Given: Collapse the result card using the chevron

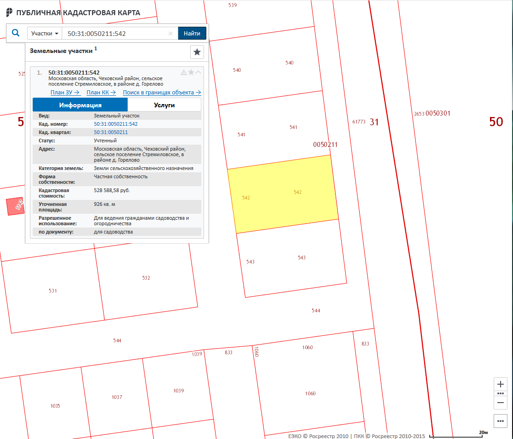Looking at the screenshot, I should (x=198, y=72).
